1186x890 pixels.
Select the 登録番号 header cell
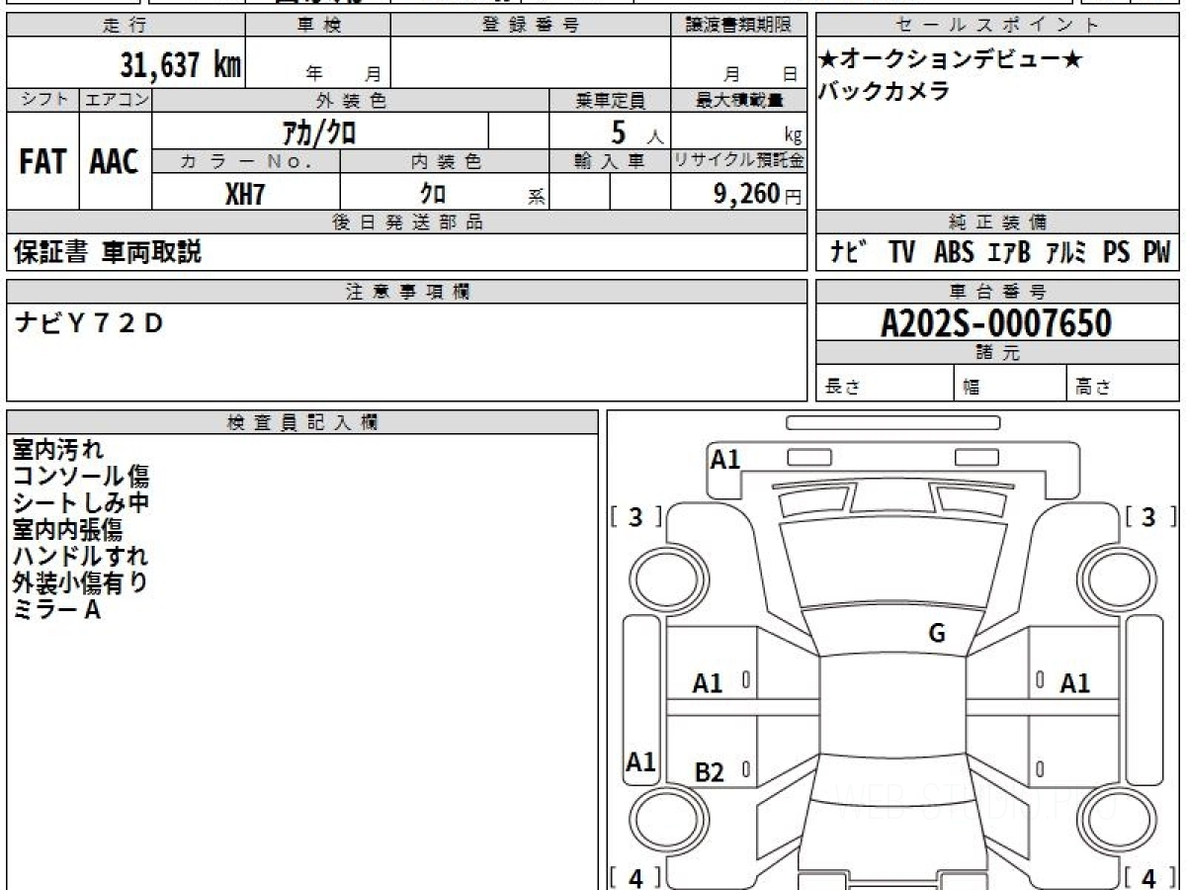click(x=530, y=26)
